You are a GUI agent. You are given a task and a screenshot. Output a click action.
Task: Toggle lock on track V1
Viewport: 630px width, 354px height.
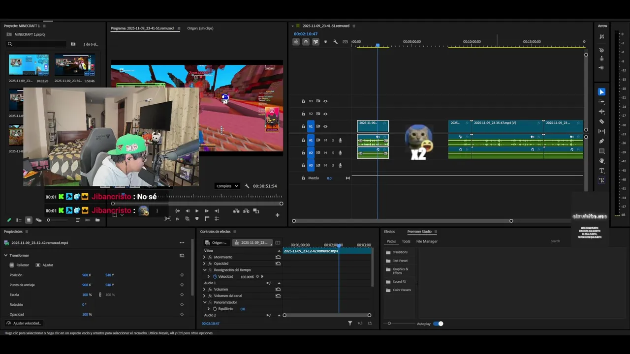click(303, 127)
